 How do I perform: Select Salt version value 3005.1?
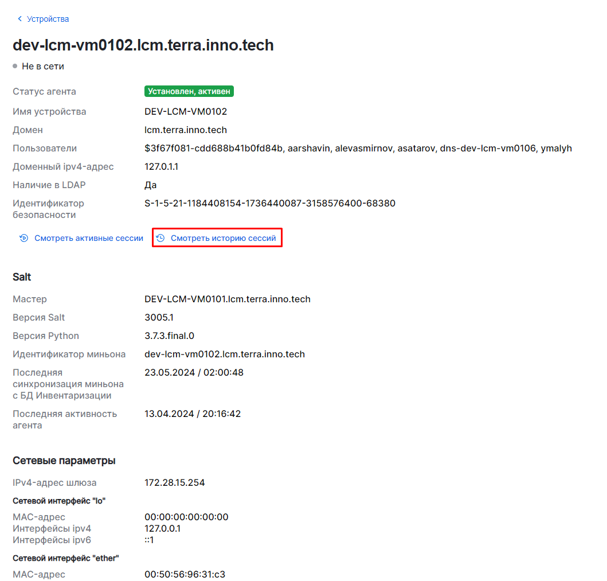(159, 317)
